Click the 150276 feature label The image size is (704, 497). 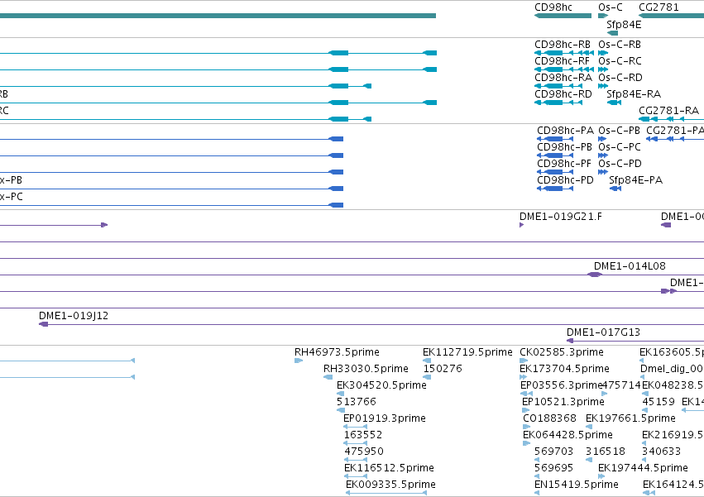(443, 369)
